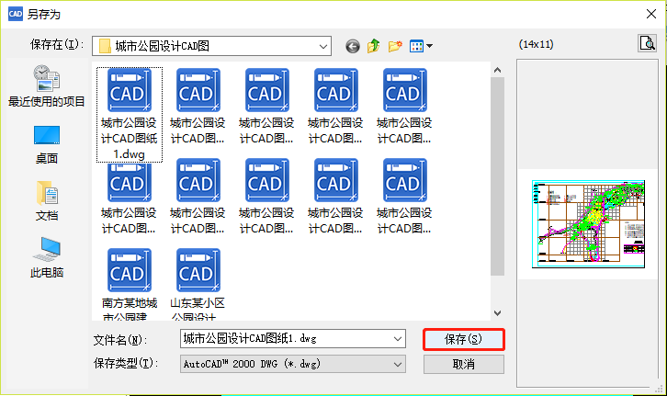Expand the 文件名 dropdown arrow
The width and height of the screenshot is (667, 396).
[x=398, y=339]
